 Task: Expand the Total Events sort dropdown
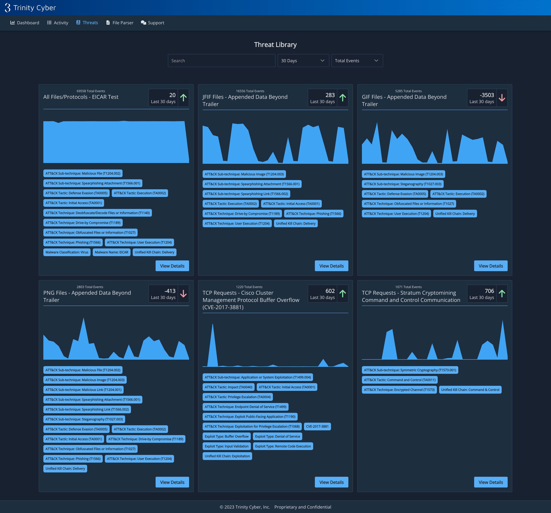tap(357, 60)
